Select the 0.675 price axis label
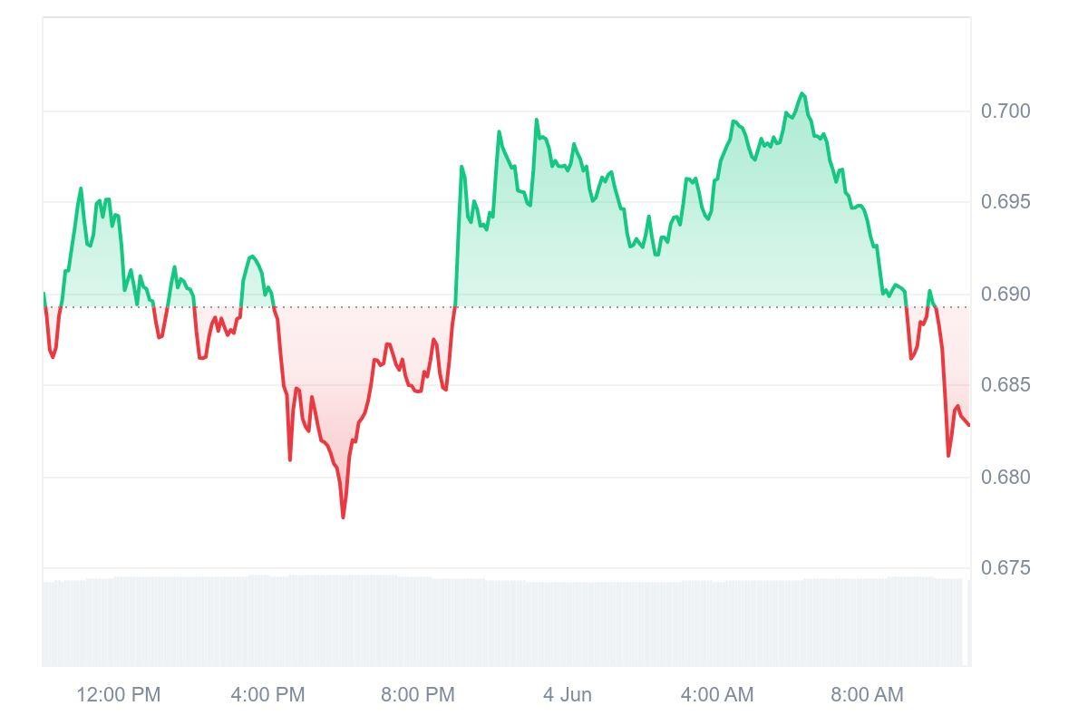This screenshot has height=725, width=1088. 1005,568
